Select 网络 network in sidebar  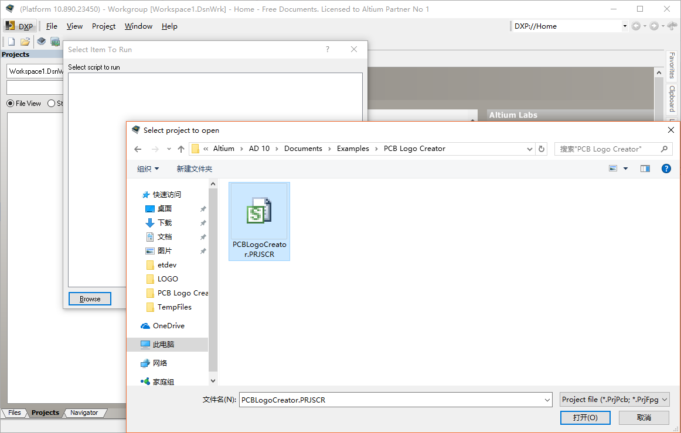click(160, 363)
